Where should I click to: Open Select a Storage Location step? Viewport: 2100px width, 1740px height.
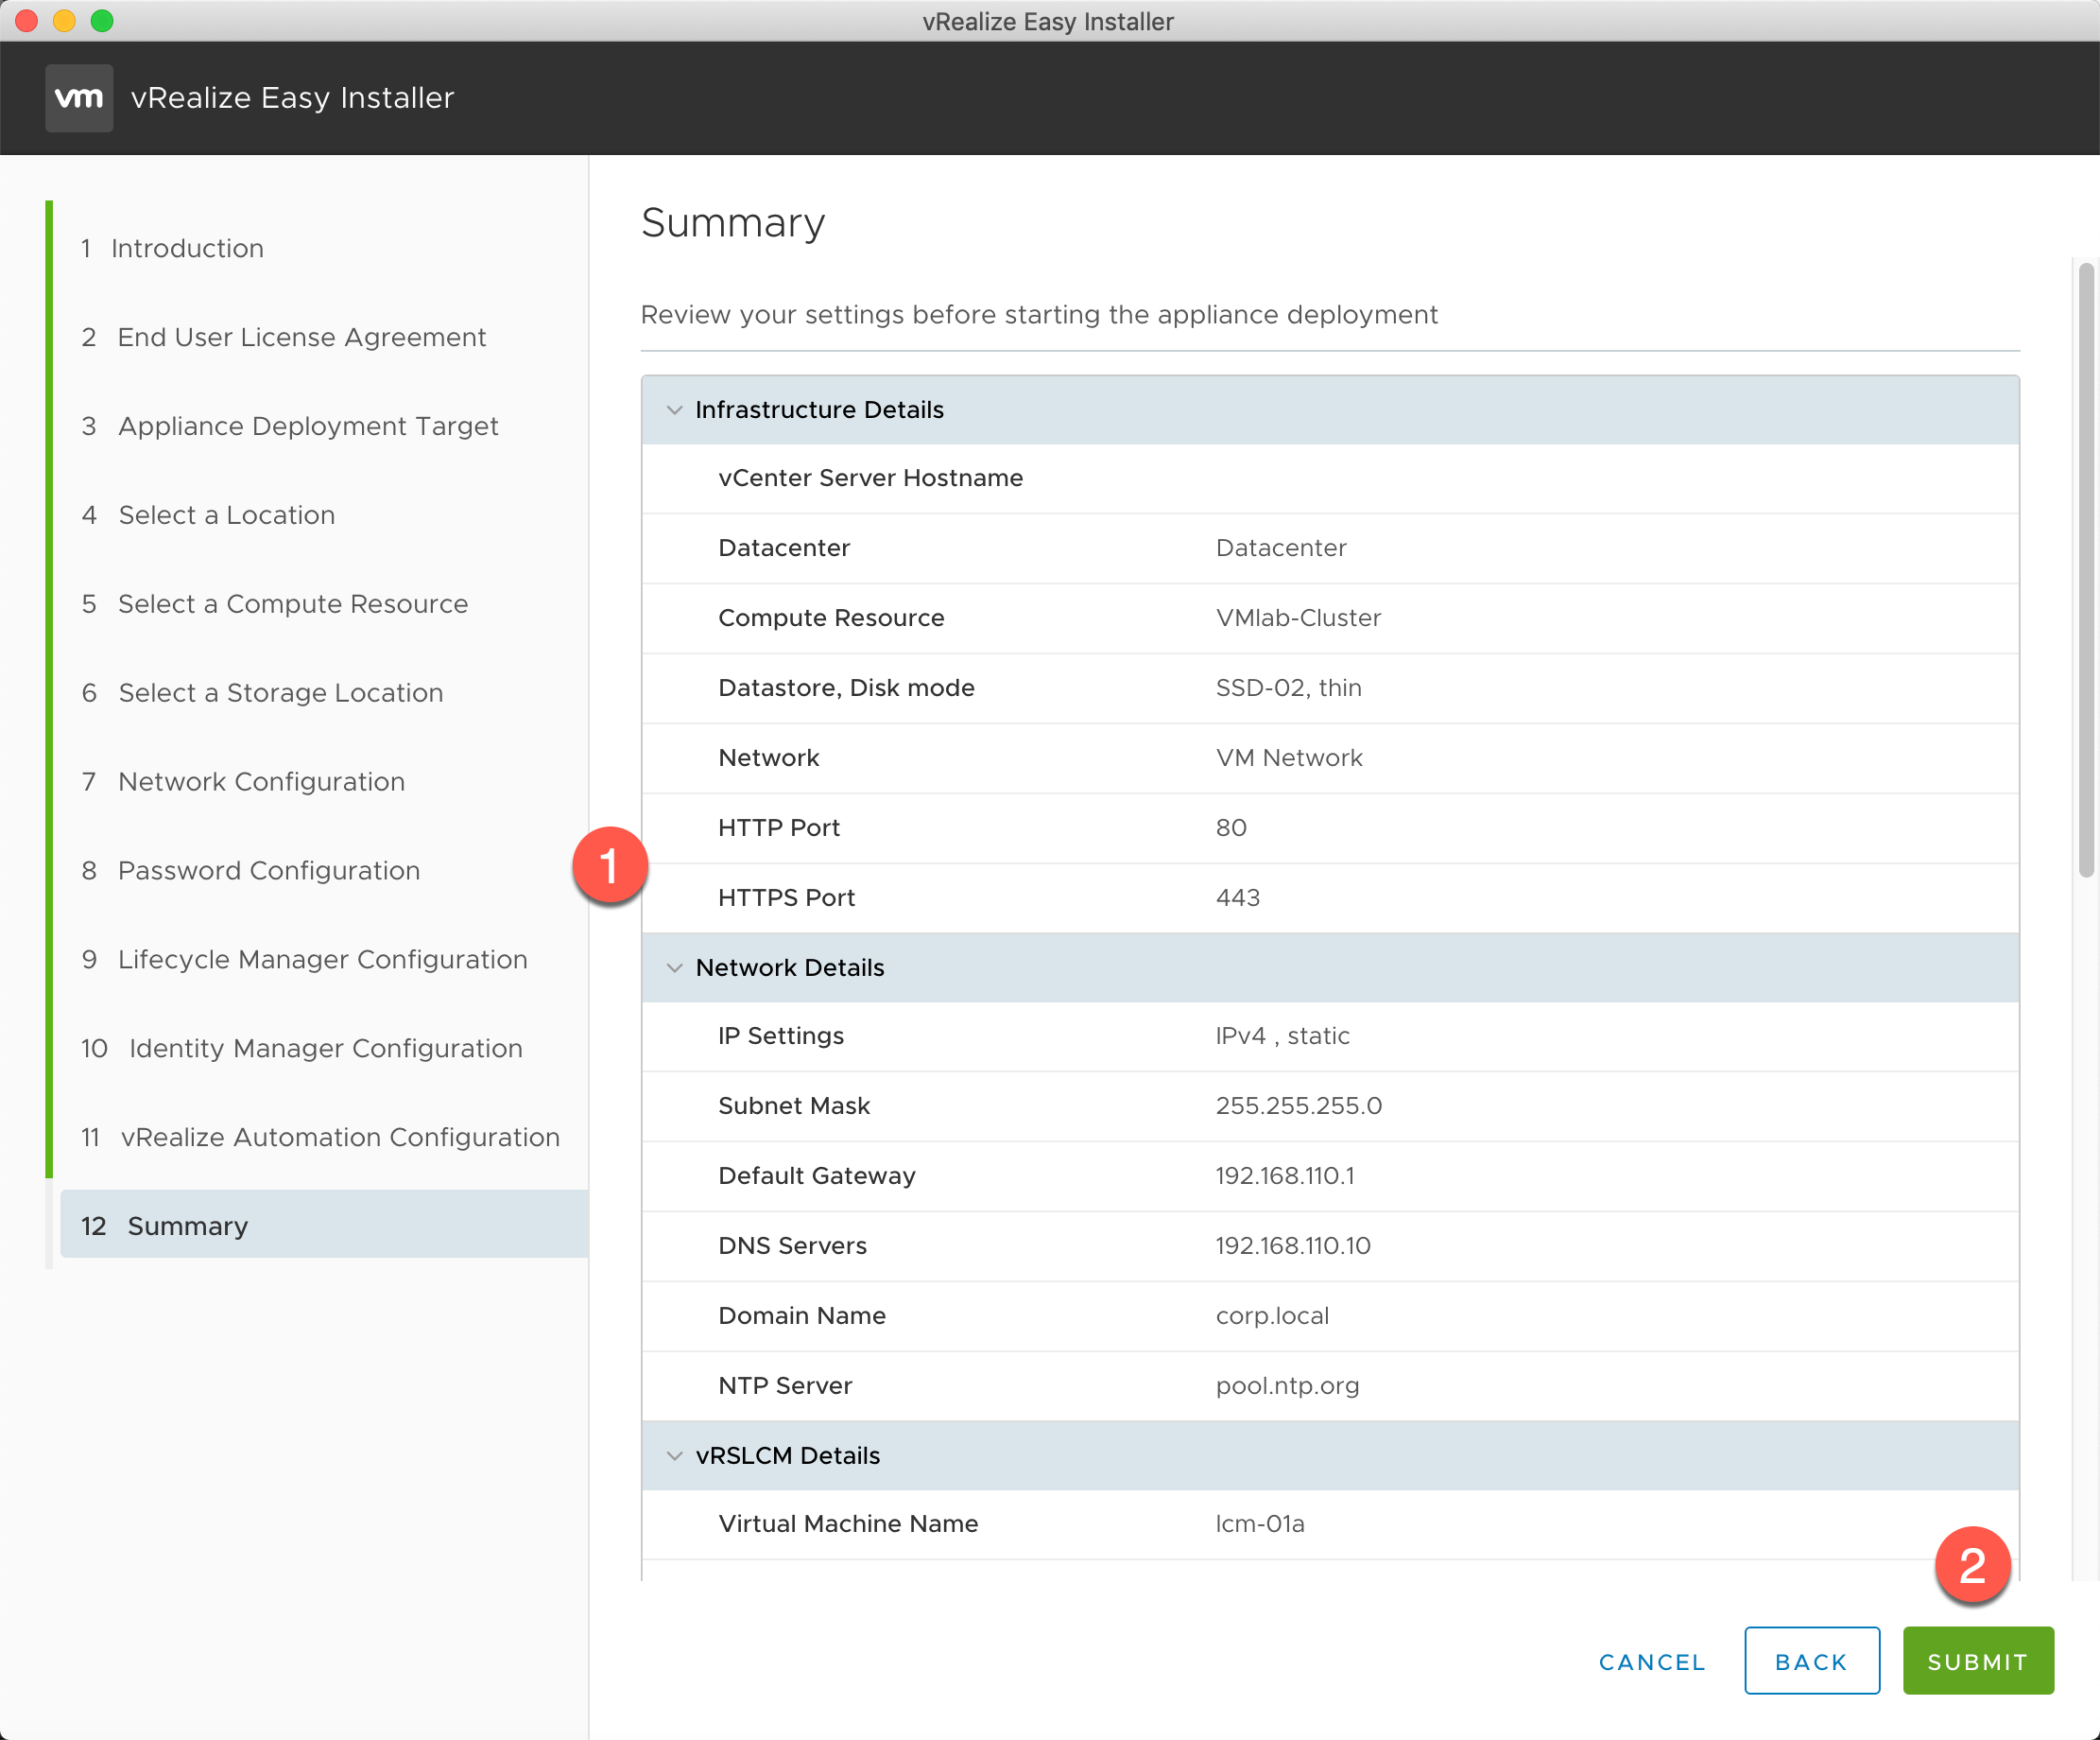(x=262, y=693)
